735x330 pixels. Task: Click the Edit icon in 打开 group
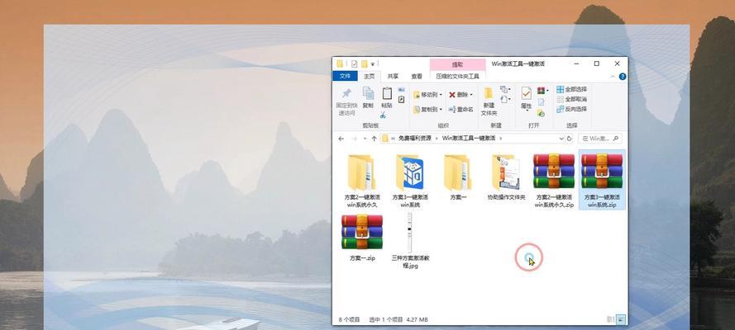click(541, 102)
